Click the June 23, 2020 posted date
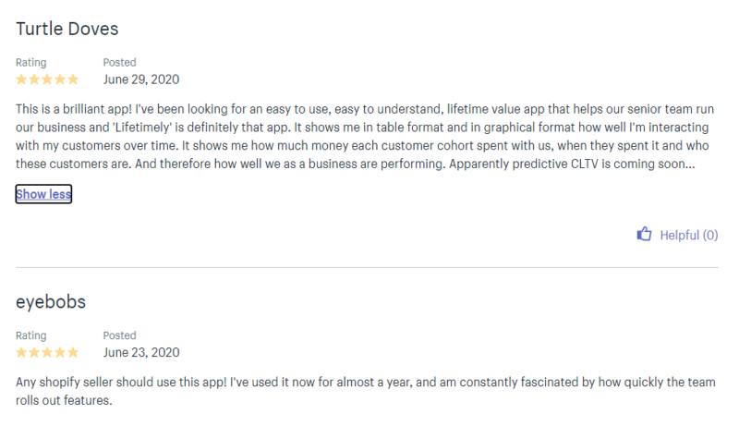Viewport: 739px width, 426px height. [x=141, y=352]
